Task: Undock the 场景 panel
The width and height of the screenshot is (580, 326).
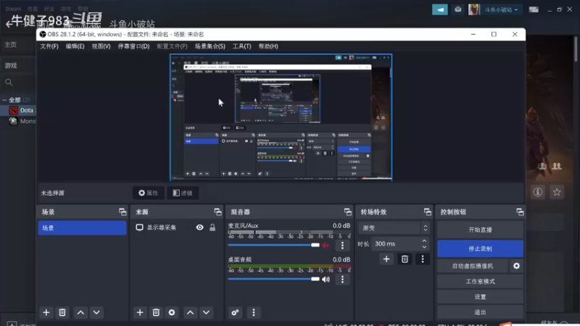Action: (x=123, y=212)
